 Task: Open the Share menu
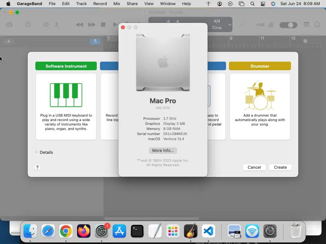(x=132, y=3)
